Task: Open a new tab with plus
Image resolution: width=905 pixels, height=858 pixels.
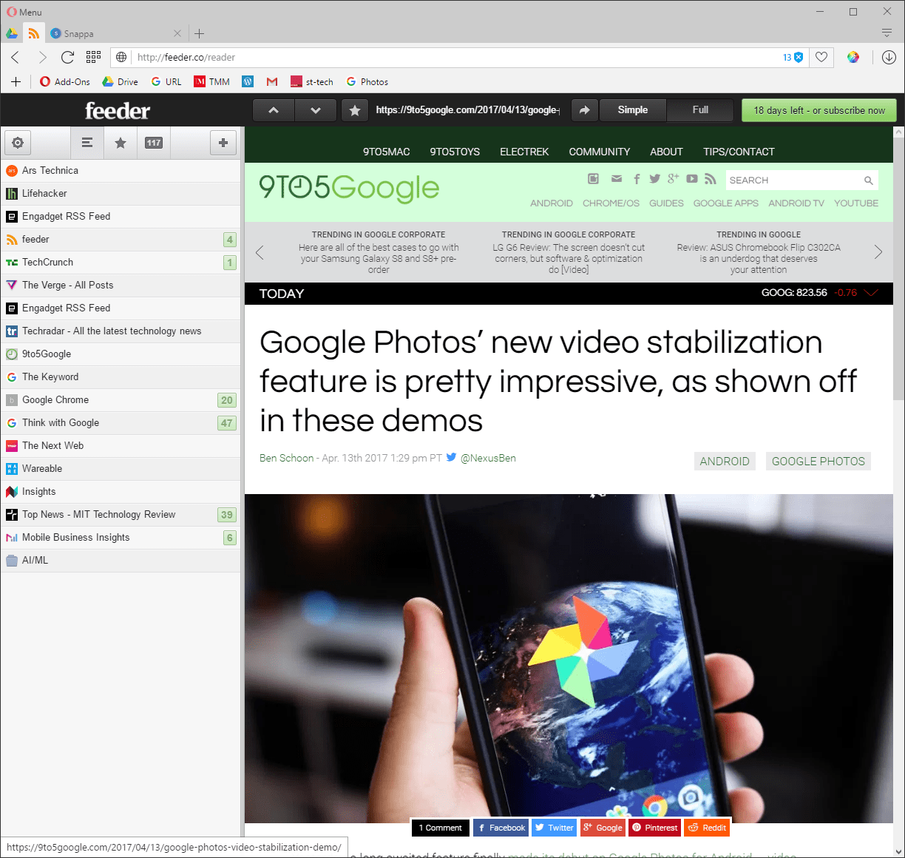Action: point(199,33)
